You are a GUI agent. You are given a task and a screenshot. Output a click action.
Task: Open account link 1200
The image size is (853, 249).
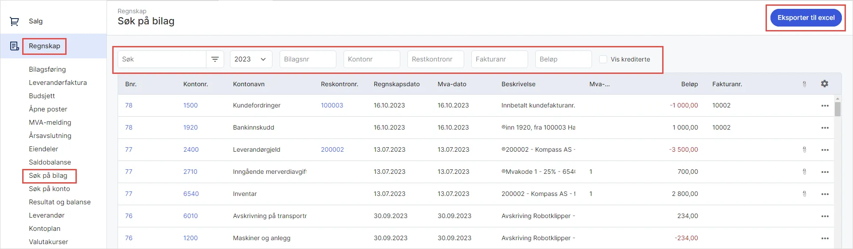click(x=190, y=238)
